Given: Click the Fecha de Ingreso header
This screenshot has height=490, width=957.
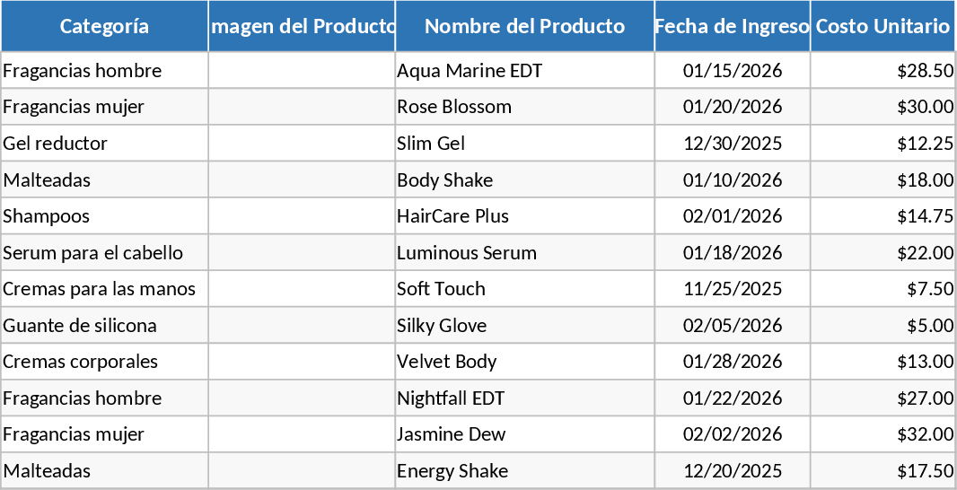Looking at the screenshot, I should point(732,26).
